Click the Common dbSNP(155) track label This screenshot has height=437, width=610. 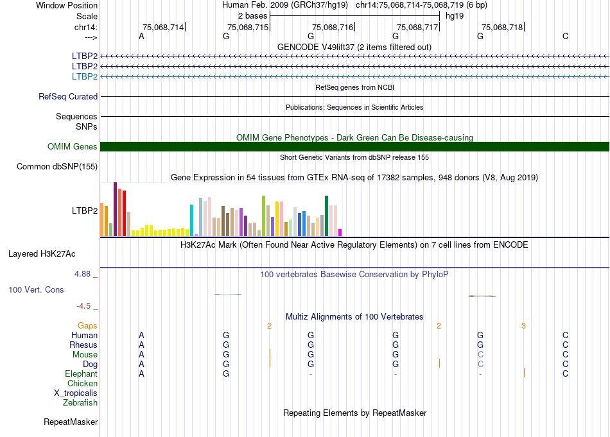57,167
